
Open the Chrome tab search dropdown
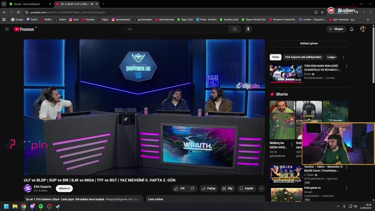point(4,4)
